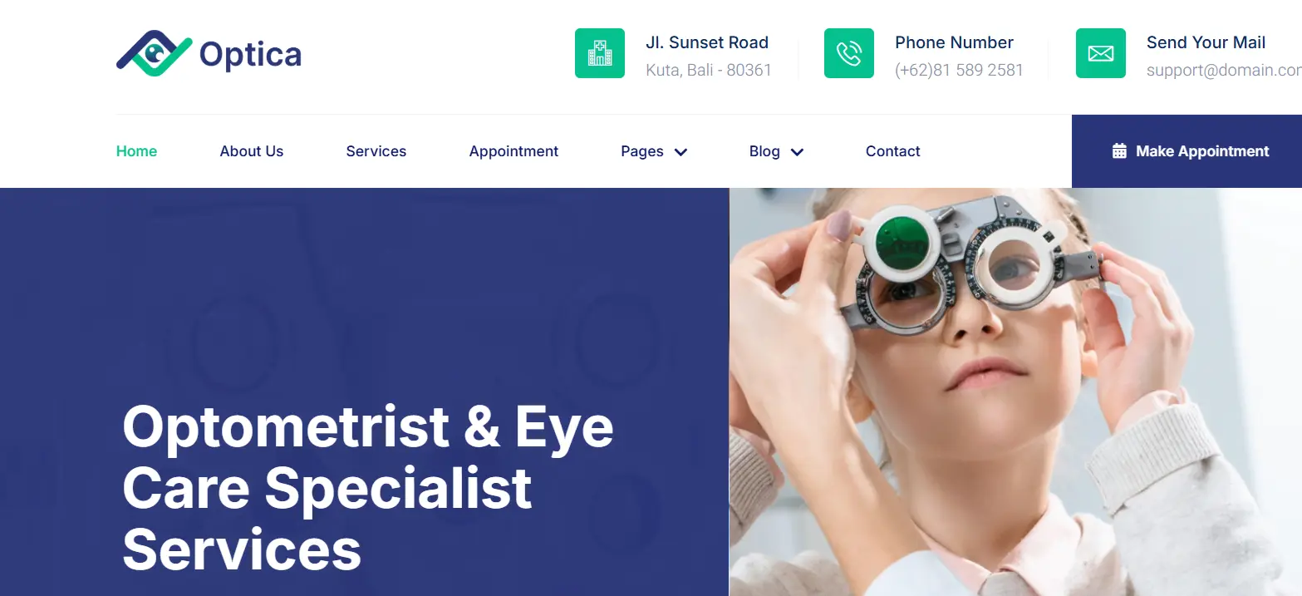Click the Jl. Sunset Road address heading
Screen dimensions: 1302x596
(707, 42)
